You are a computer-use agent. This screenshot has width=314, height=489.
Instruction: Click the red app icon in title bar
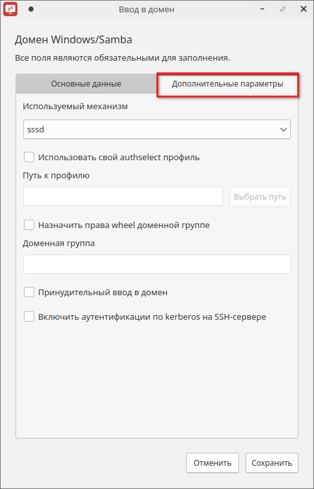(x=10, y=9)
